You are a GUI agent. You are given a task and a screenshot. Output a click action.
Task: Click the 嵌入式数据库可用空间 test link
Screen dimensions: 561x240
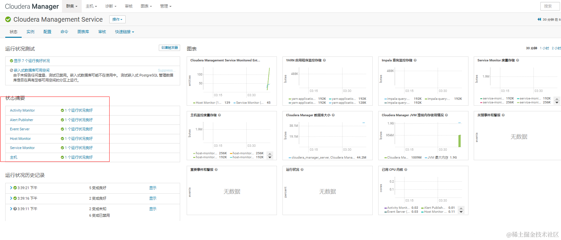[32, 70]
